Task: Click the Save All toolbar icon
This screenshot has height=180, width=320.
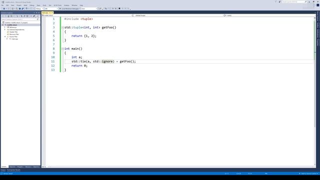Action: 22,9
